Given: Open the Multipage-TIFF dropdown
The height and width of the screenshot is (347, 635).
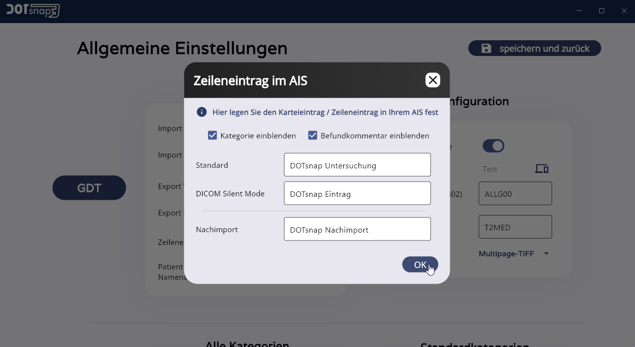Looking at the screenshot, I should [x=514, y=254].
